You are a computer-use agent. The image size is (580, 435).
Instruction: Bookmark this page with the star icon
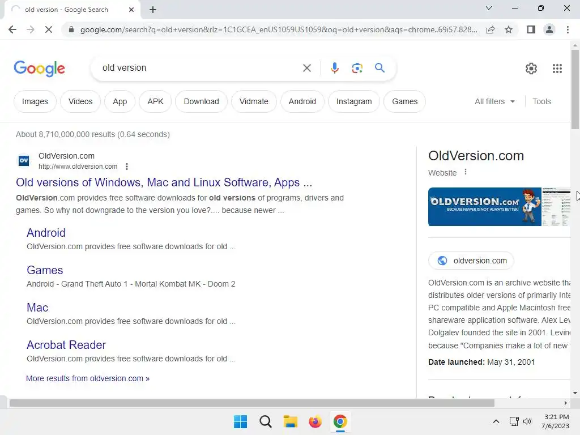point(509,29)
